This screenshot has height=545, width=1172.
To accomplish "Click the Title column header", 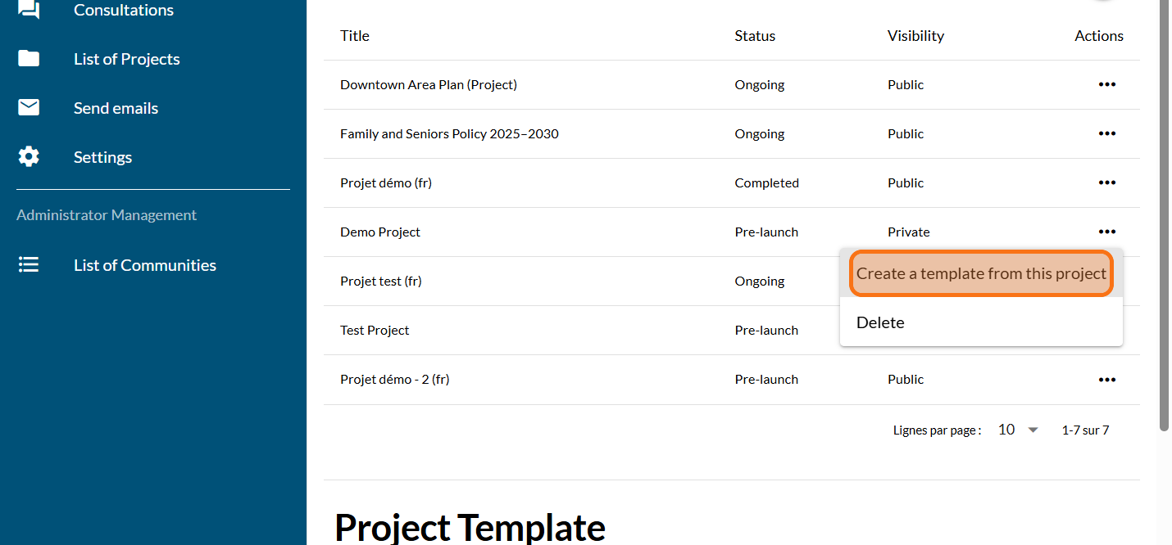I will pos(355,36).
